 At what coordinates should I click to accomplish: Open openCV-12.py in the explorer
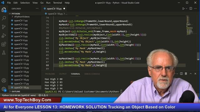(22, 64)
